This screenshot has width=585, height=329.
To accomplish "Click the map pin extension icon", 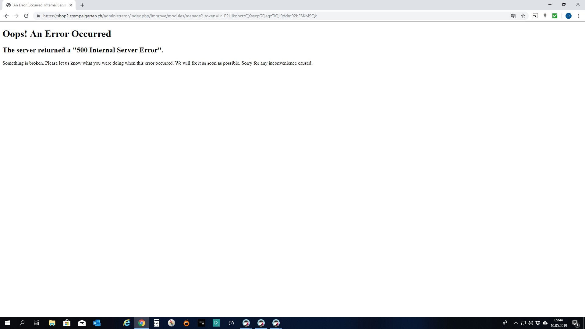I will (x=545, y=16).
